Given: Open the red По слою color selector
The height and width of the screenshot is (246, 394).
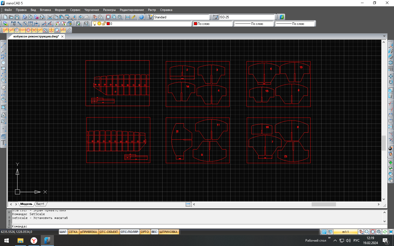Looking at the screenshot, I should pos(213,24).
